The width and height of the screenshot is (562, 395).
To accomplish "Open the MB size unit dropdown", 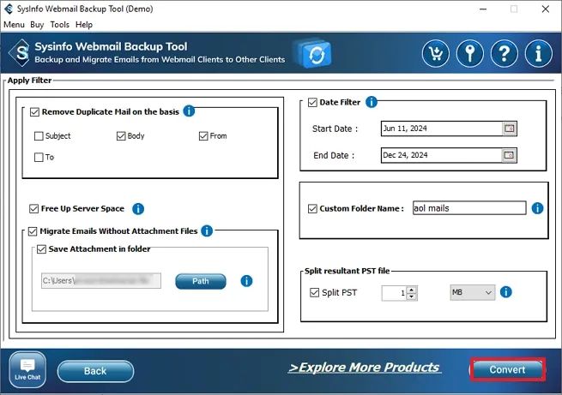I will pyautogui.click(x=473, y=292).
